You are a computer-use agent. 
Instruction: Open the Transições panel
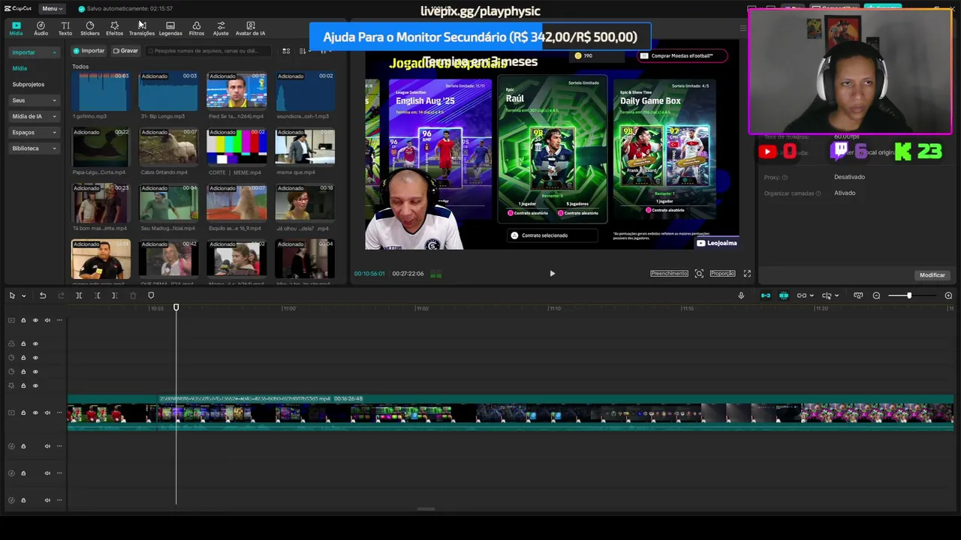142,28
